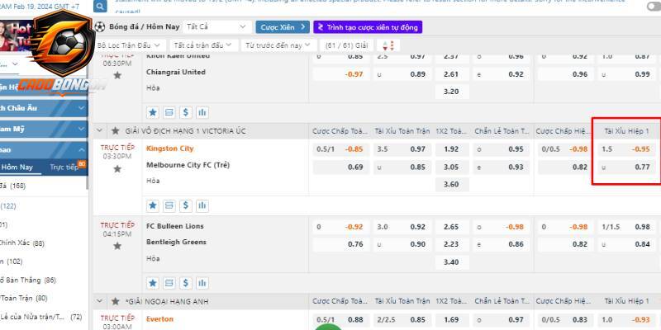Click statistics bar chart icon under Chiangrai United

click(202, 112)
